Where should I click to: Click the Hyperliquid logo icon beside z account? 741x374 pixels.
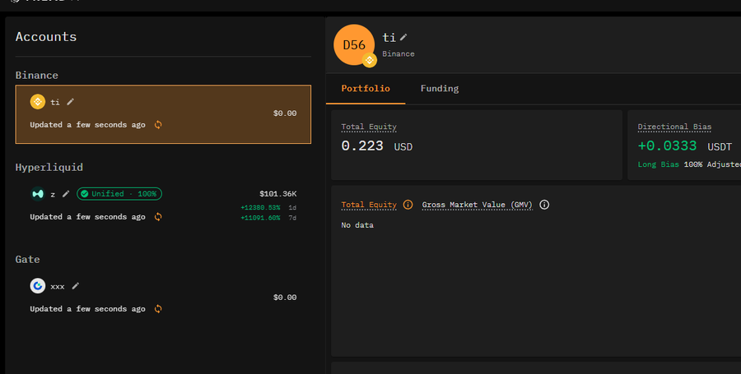click(38, 194)
